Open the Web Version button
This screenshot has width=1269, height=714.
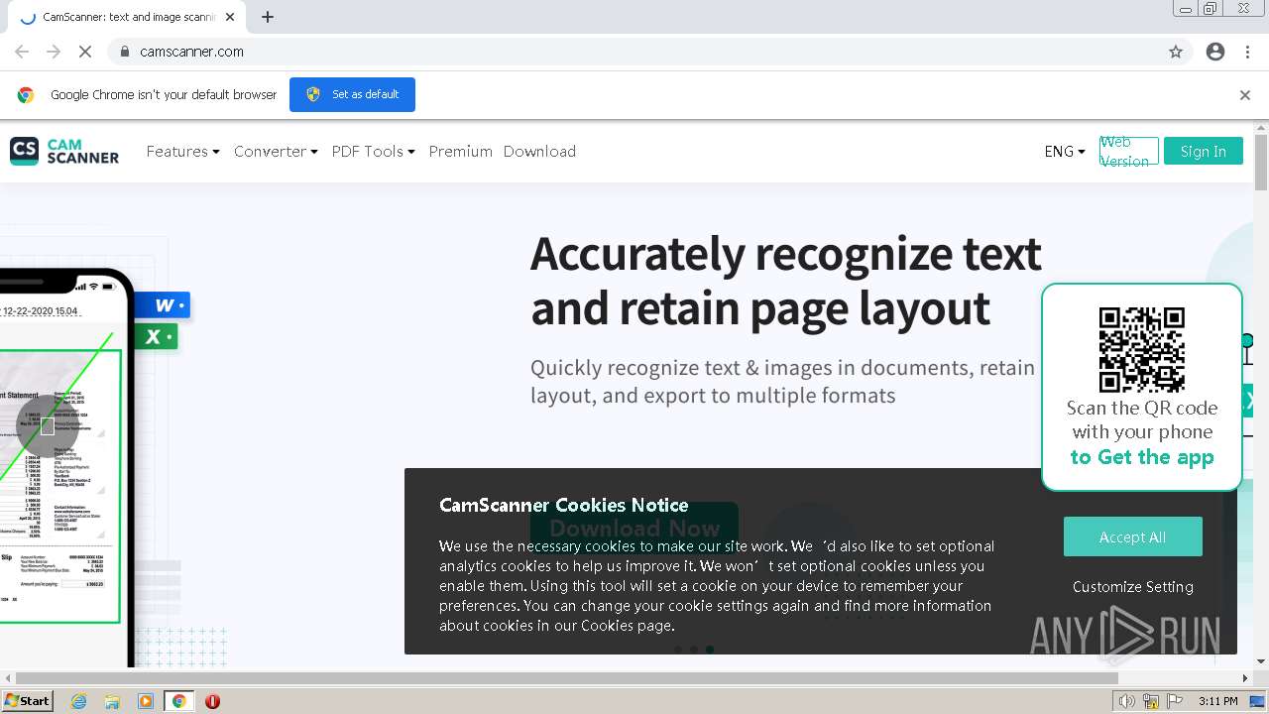pos(1129,151)
